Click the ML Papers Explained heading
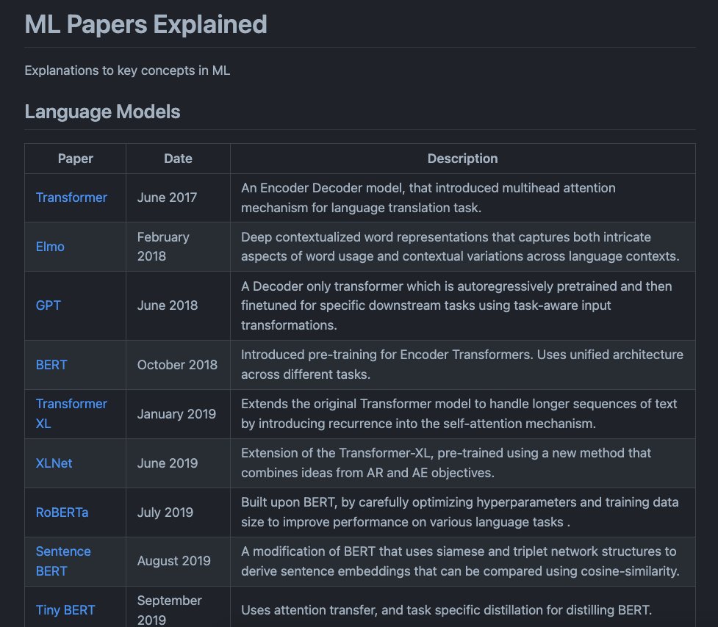This screenshot has height=627, width=718. pyautogui.click(x=146, y=24)
